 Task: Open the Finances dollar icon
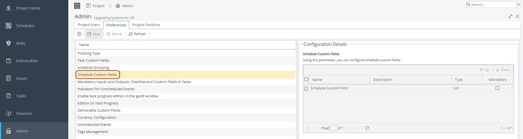pos(9,113)
